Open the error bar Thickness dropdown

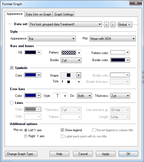coord(120,96)
